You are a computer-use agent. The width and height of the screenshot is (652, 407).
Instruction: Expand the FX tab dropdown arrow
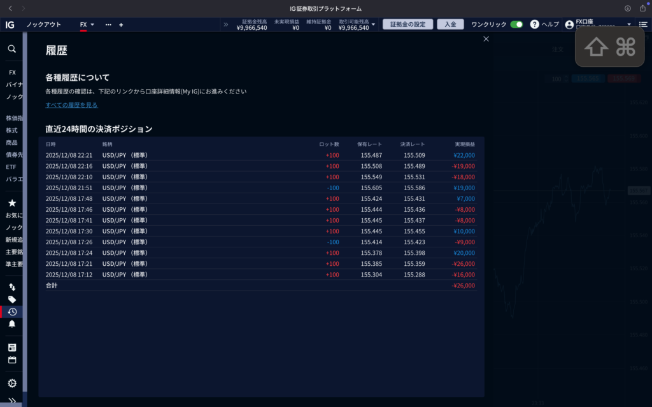tap(92, 25)
